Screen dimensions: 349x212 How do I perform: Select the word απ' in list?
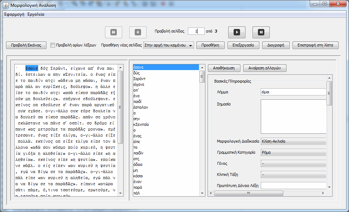click(x=166, y=90)
